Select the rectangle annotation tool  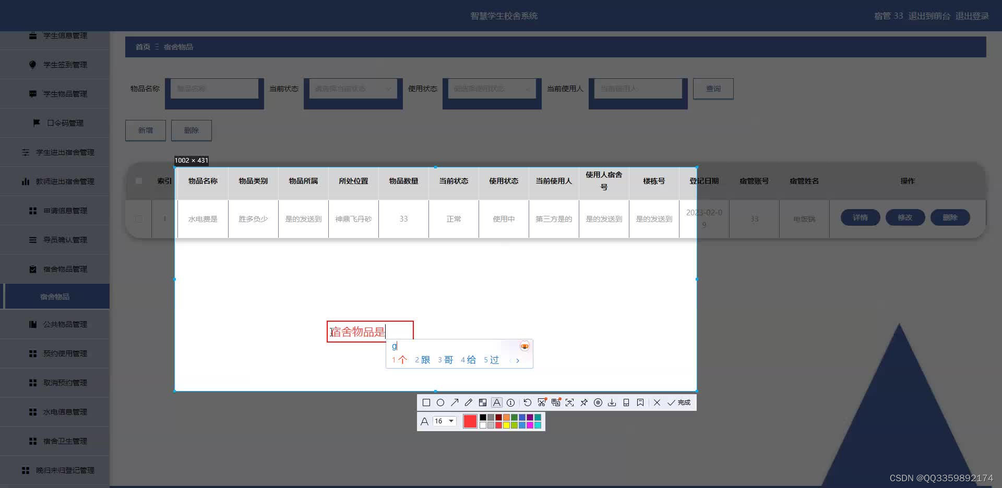(426, 402)
